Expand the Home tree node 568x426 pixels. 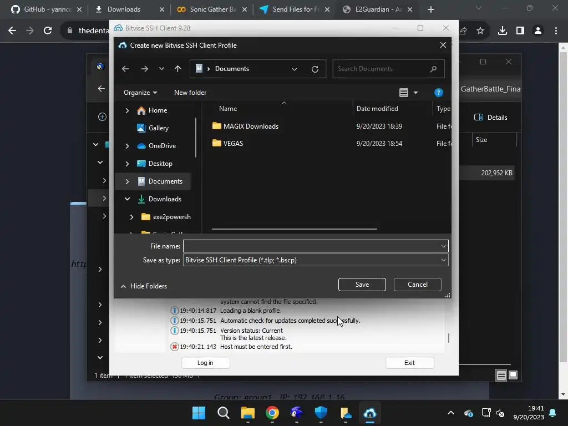coord(127,110)
